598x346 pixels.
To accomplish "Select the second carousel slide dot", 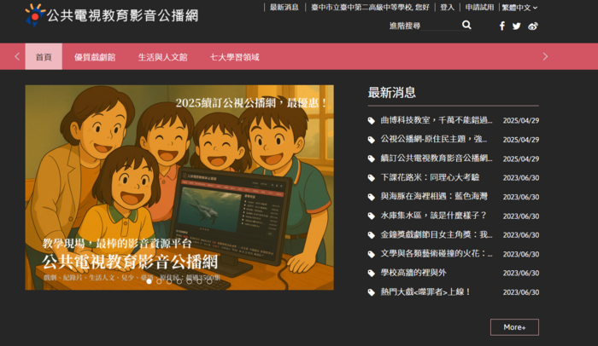I will (159, 281).
